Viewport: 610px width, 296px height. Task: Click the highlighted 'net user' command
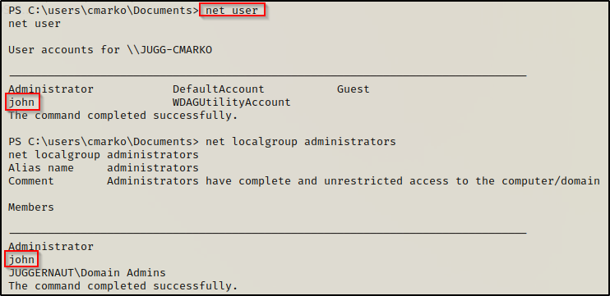point(233,10)
